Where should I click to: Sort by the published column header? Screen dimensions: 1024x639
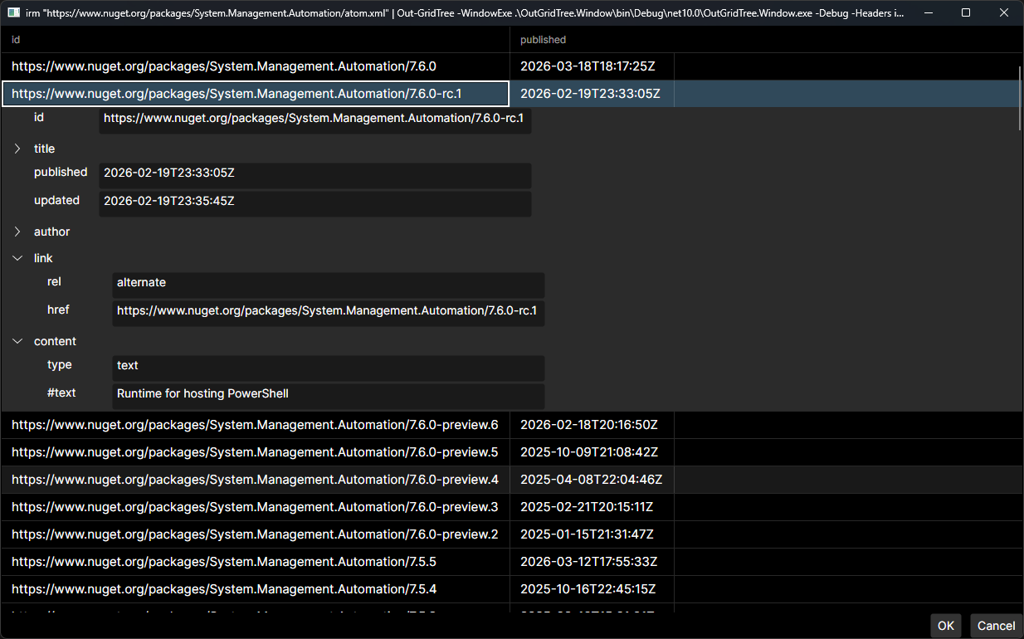coord(592,40)
